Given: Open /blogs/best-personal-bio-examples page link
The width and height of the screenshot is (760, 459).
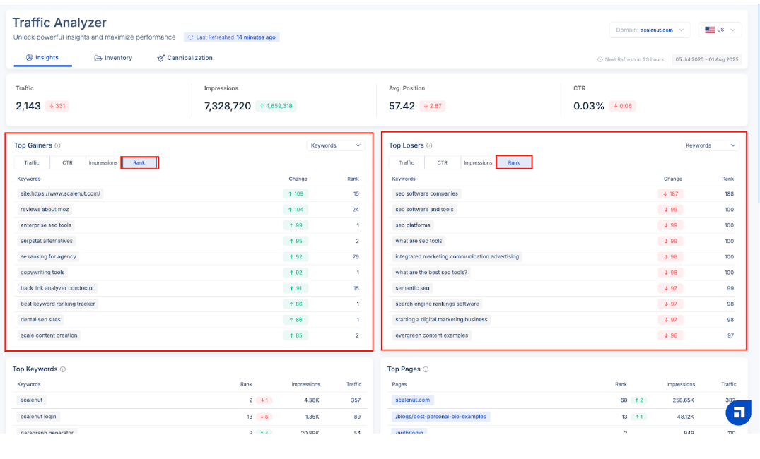Looking at the screenshot, I should tap(440, 417).
